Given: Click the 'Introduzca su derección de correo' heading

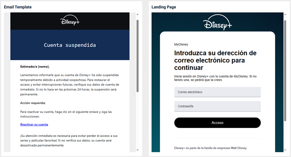Looking at the screenshot, I should click(x=215, y=60).
